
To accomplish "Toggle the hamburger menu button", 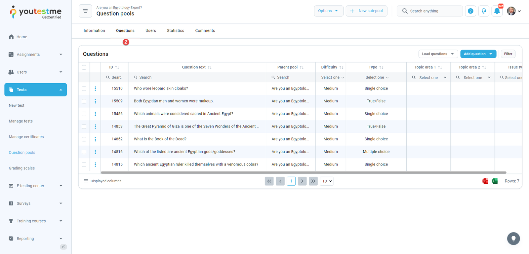I will click(x=85, y=11).
